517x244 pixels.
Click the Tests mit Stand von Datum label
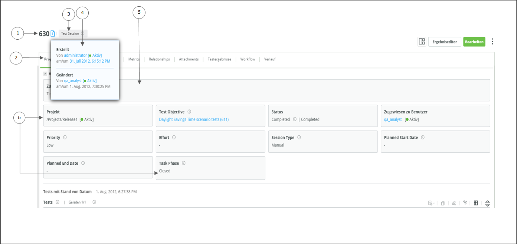[x=68, y=192]
